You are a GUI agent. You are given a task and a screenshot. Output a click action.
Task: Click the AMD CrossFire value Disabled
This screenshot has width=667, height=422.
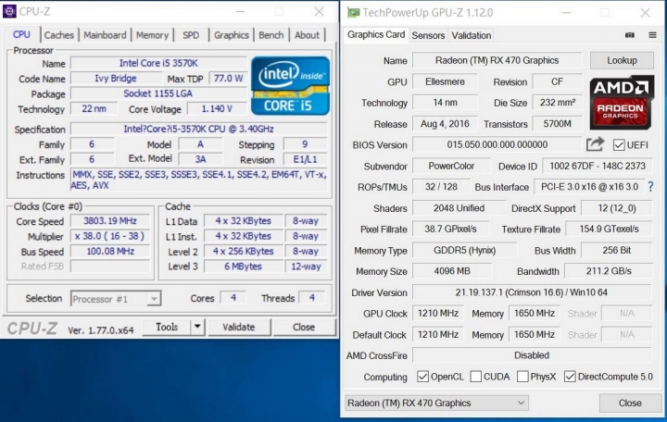pos(532,355)
